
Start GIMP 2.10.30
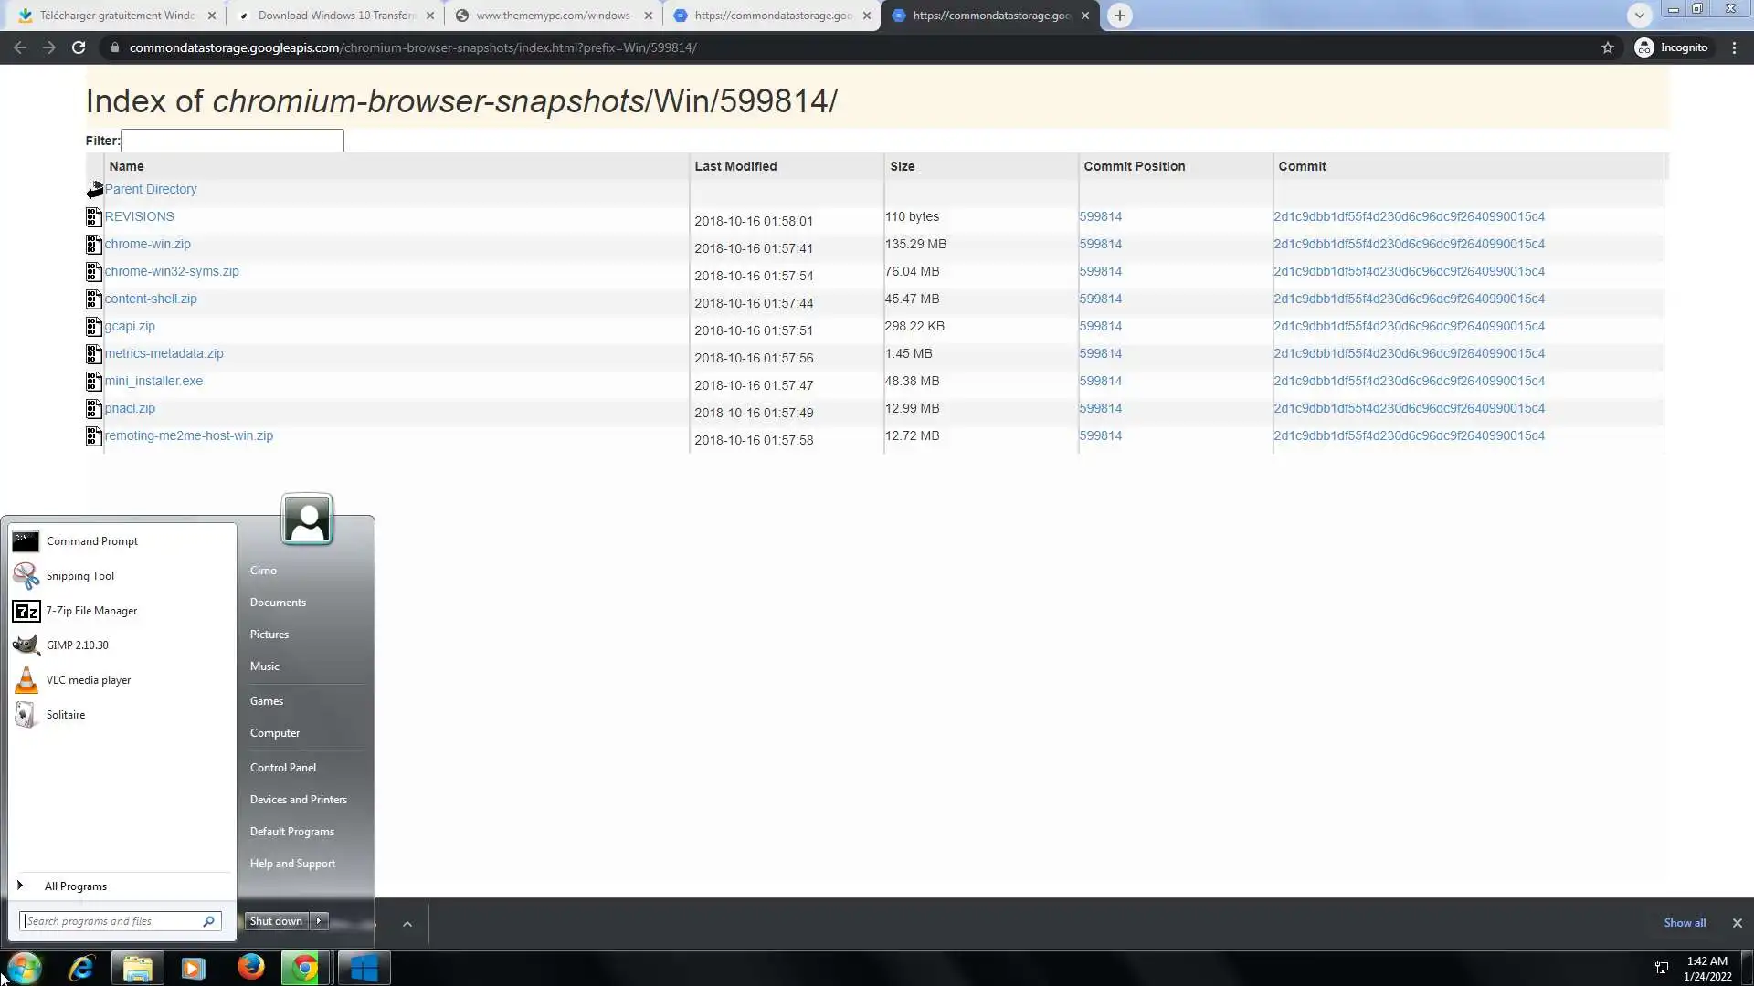pyautogui.click(x=77, y=645)
